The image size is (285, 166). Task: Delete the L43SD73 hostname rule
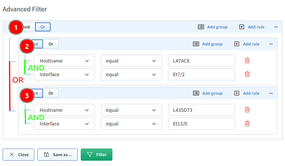247,110
